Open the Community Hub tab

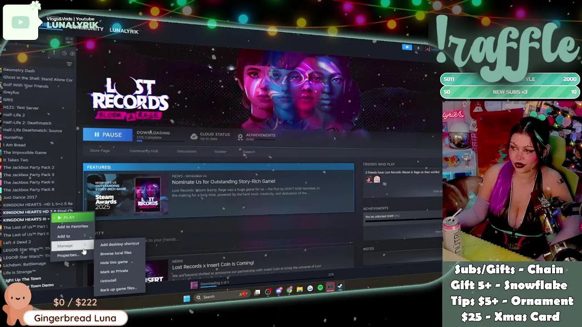[144, 151]
